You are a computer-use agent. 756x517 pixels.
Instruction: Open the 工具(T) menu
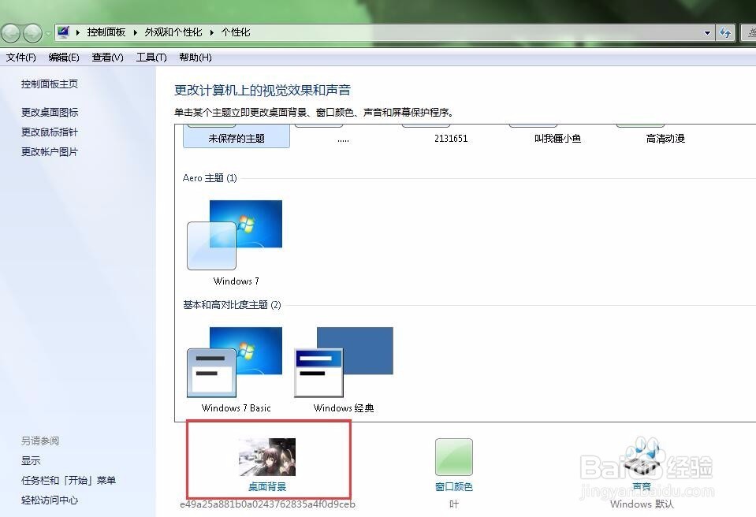pos(151,58)
